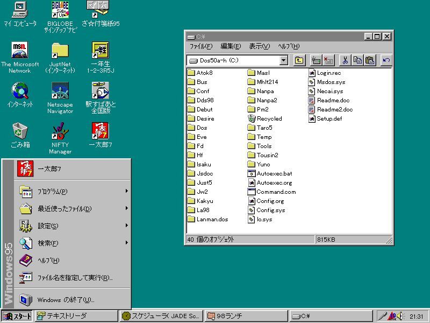Image resolution: width=430 pixels, height=323 pixels.
Task: Expand 検索(F) submenu in Start menu
Action: click(73, 243)
